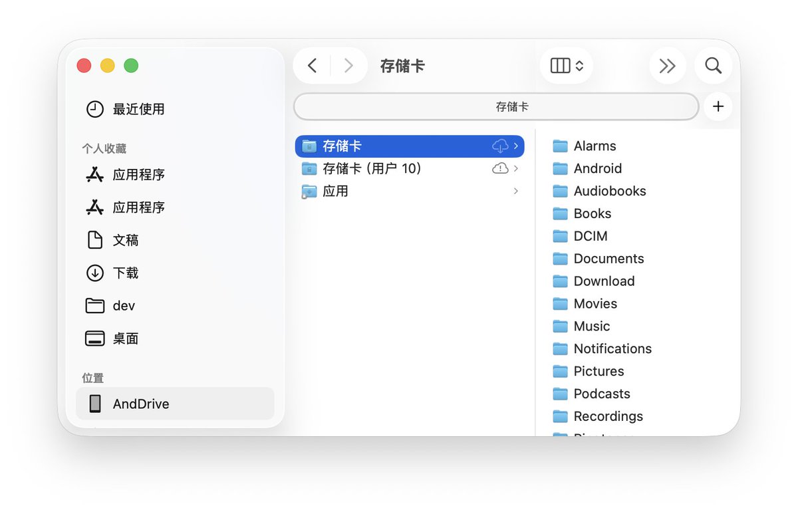This screenshot has width=798, height=512.
Task: Click the clock icon beside 最近使用
Action: pyautogui.click(x=95, y=109)
